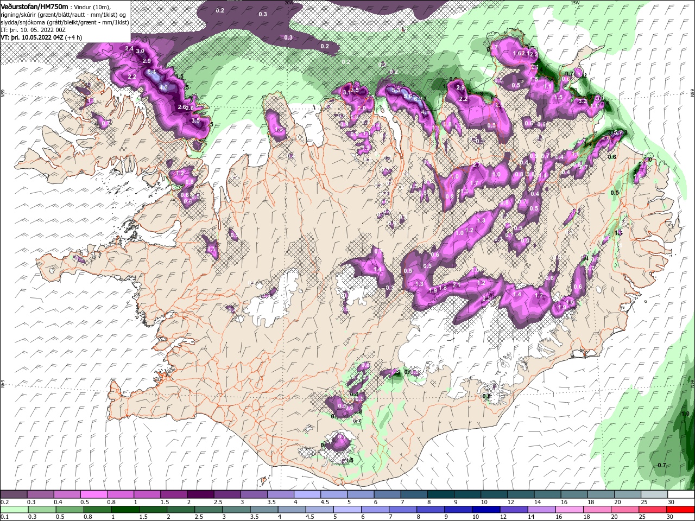Viewport: 695px width, 521px height.
Task: Click the white swatch ending the upper legend
Action: click(681, 494)
